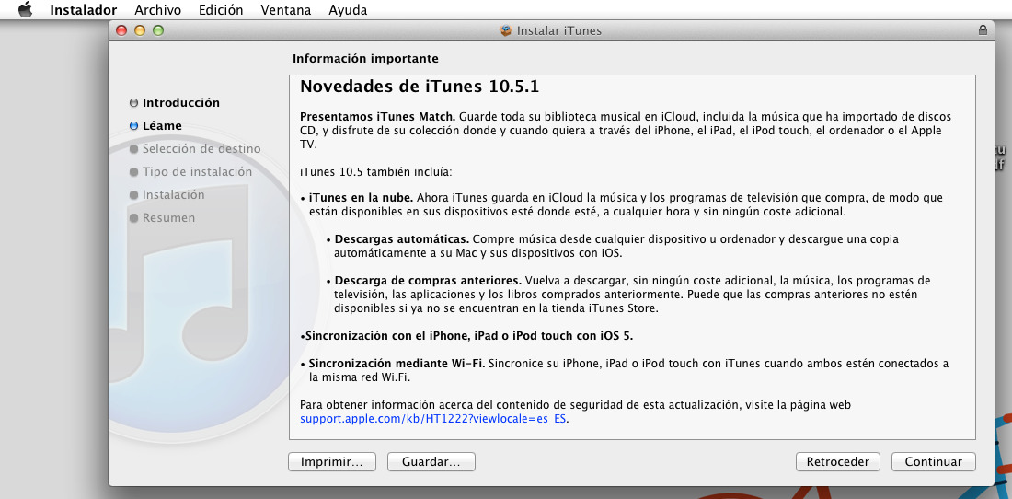
Task: Click the Novedades de iTunes 10.5.1 heading
Action: [x=420, y=87]
